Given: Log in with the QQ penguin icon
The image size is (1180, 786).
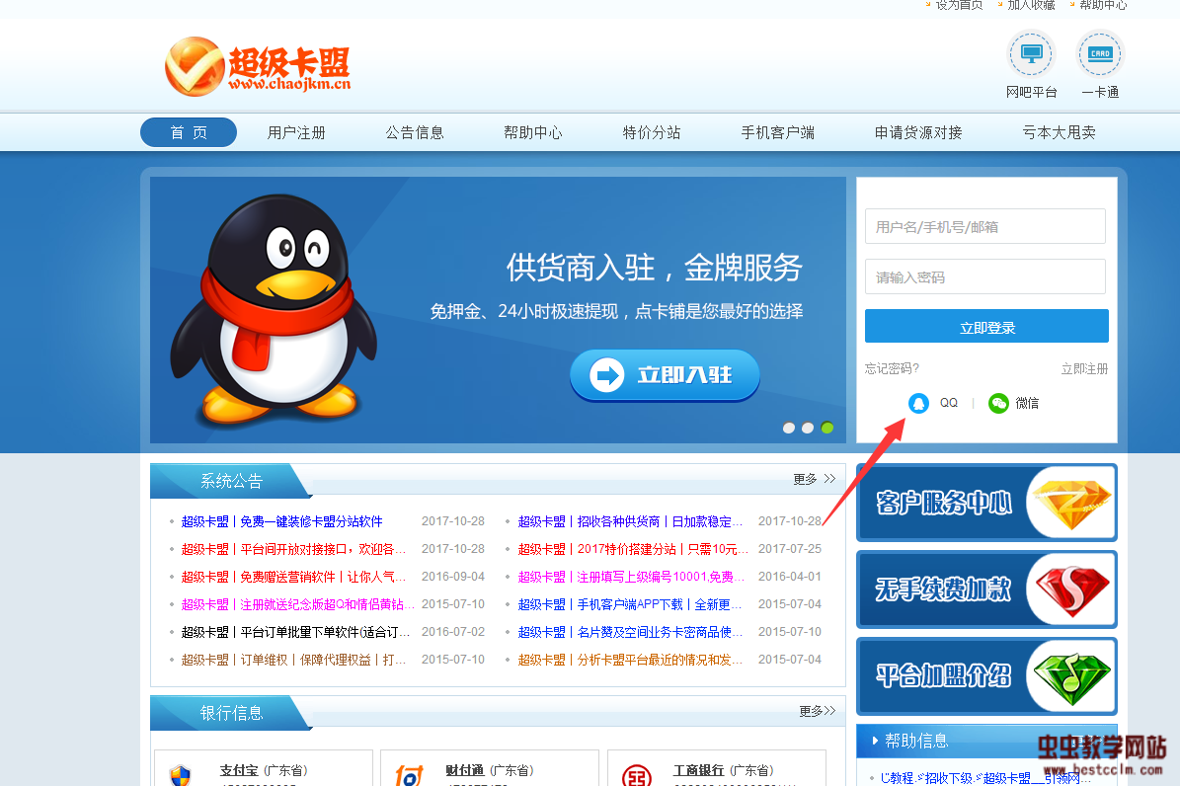Looking at the screenshot, I should [918, 404].
